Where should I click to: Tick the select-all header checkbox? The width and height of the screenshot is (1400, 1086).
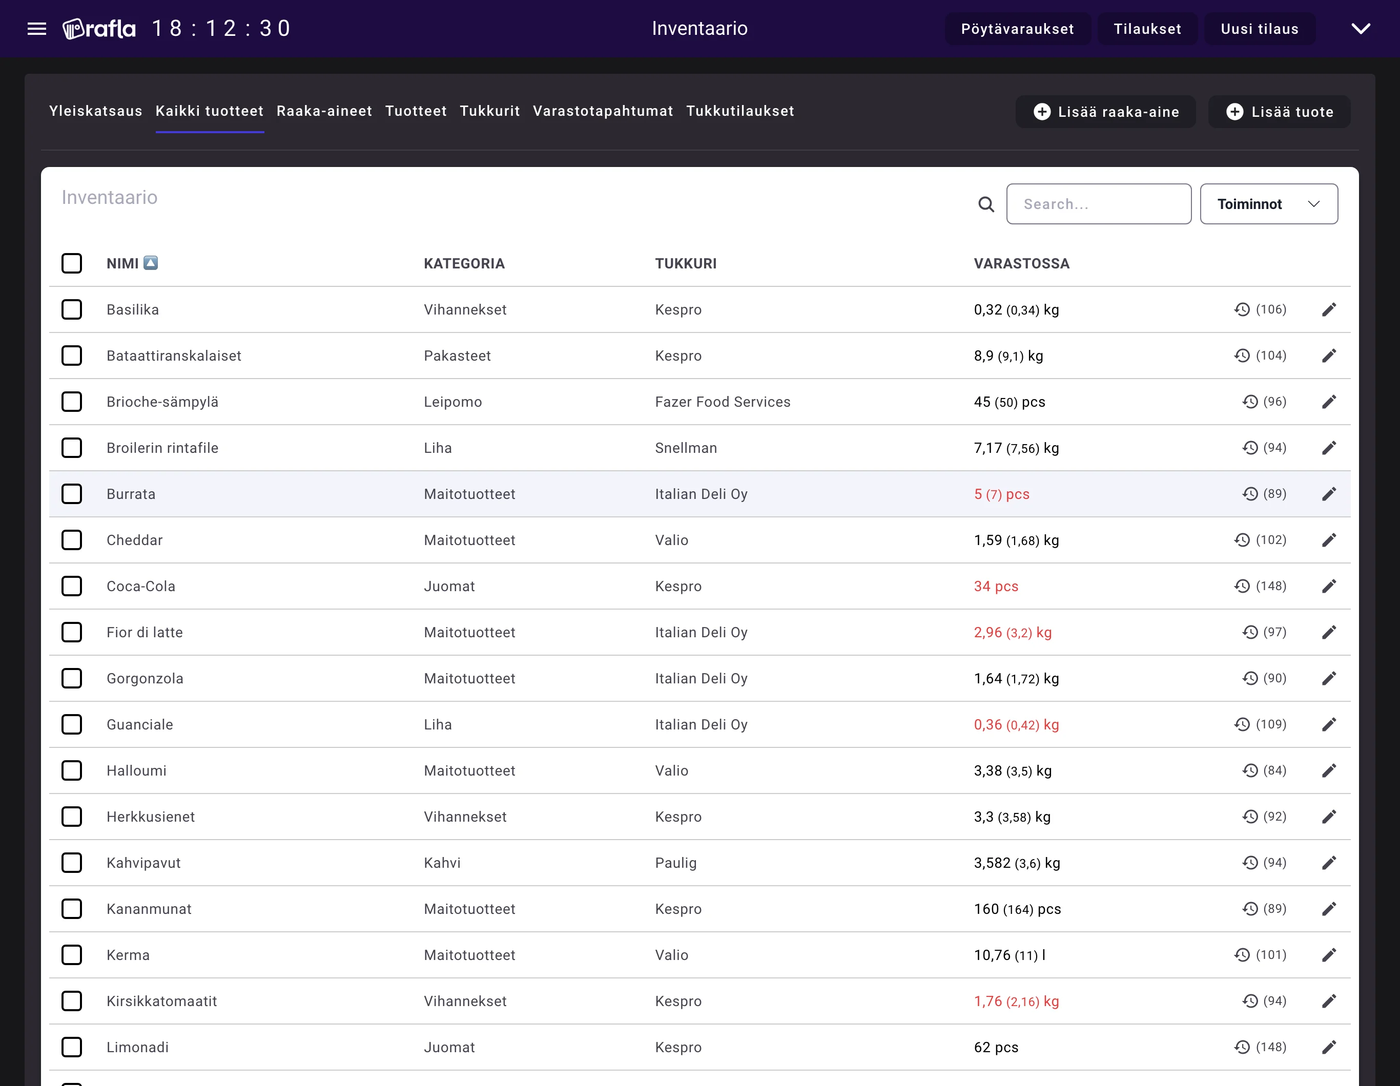72,263
